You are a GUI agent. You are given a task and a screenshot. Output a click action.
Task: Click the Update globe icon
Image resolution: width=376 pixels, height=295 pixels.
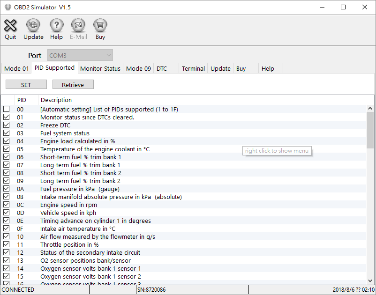pyautogui.click(x=33, y=26)
